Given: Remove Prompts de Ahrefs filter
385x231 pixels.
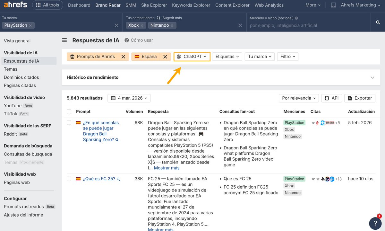Looking at the screenshot, I should tap(124, 57).
